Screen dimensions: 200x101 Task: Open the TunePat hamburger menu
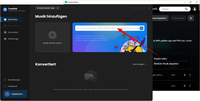[x=134, y=8]
